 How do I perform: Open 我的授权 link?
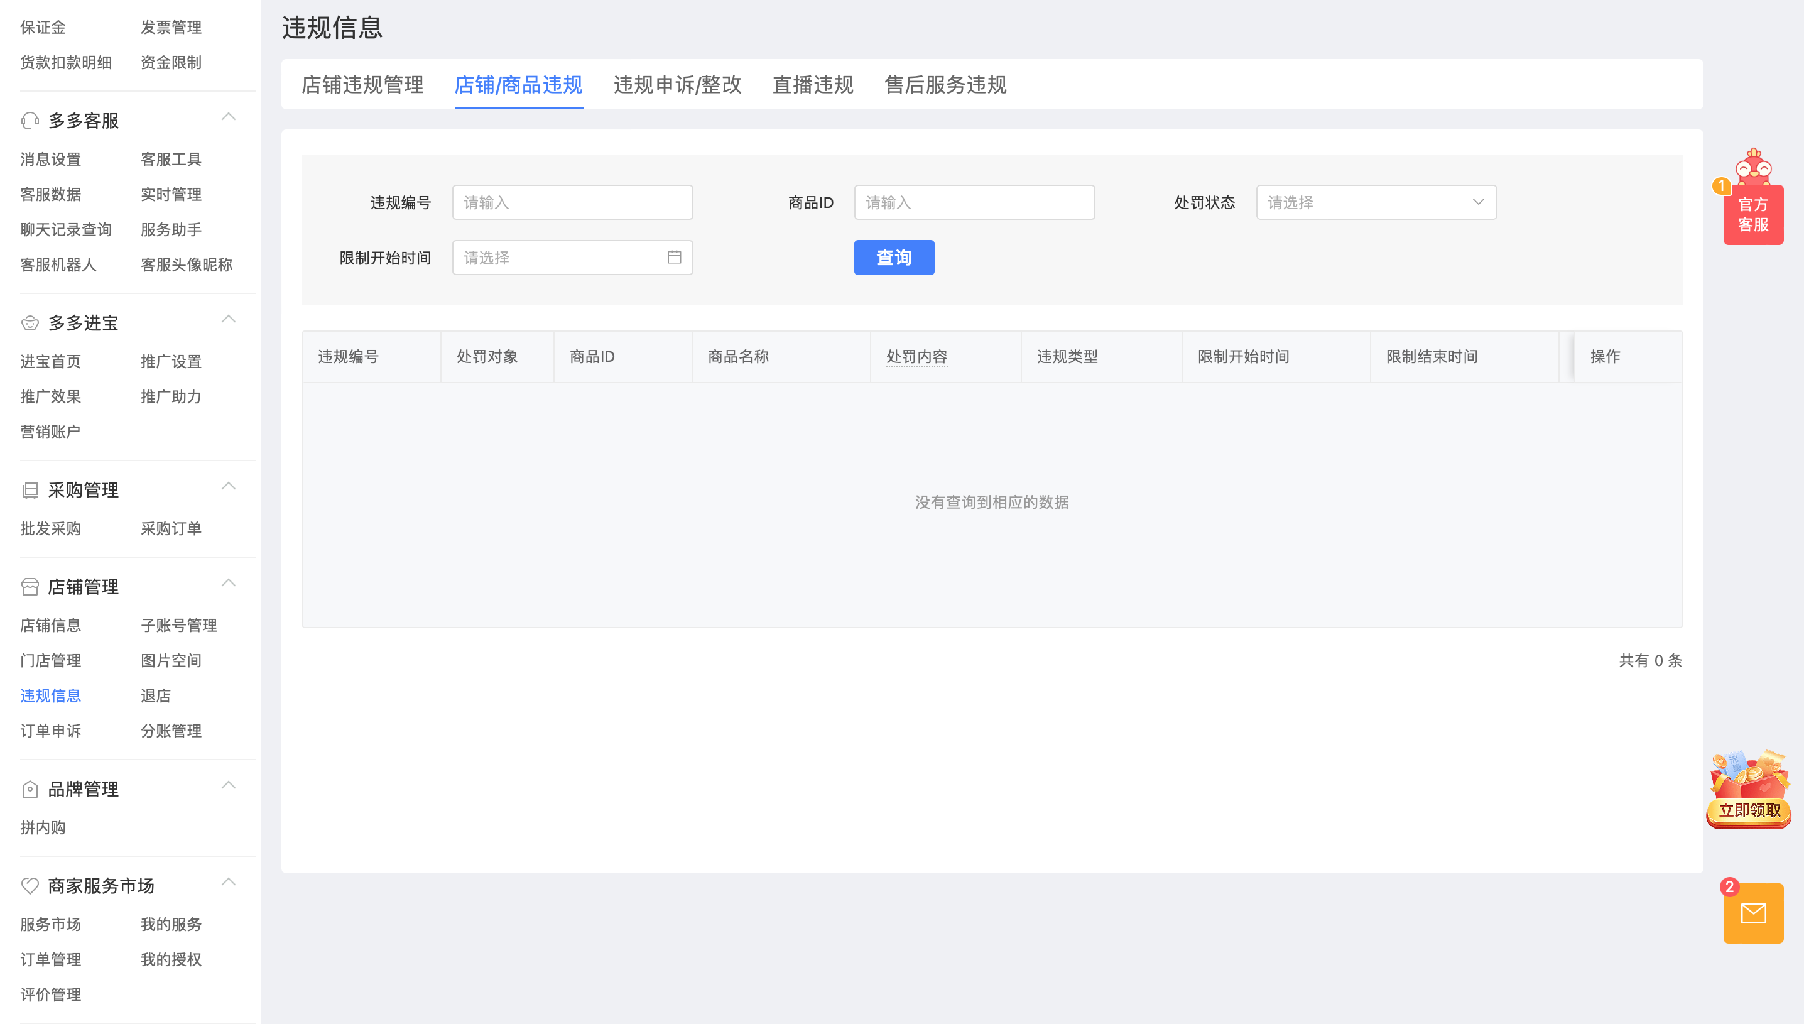pos(171,959)
